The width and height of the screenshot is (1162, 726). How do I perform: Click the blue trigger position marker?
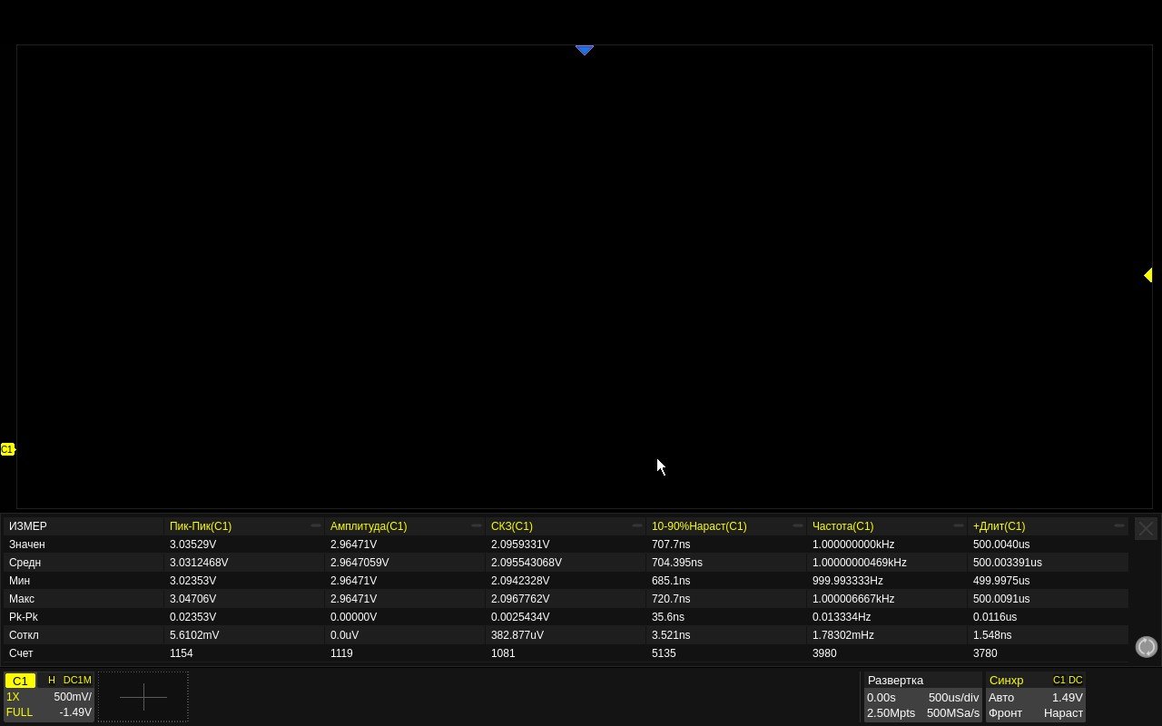tap(585, 50)
